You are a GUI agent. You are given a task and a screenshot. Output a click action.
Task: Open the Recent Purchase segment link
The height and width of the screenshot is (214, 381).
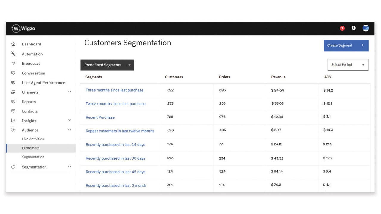(100, 117)
